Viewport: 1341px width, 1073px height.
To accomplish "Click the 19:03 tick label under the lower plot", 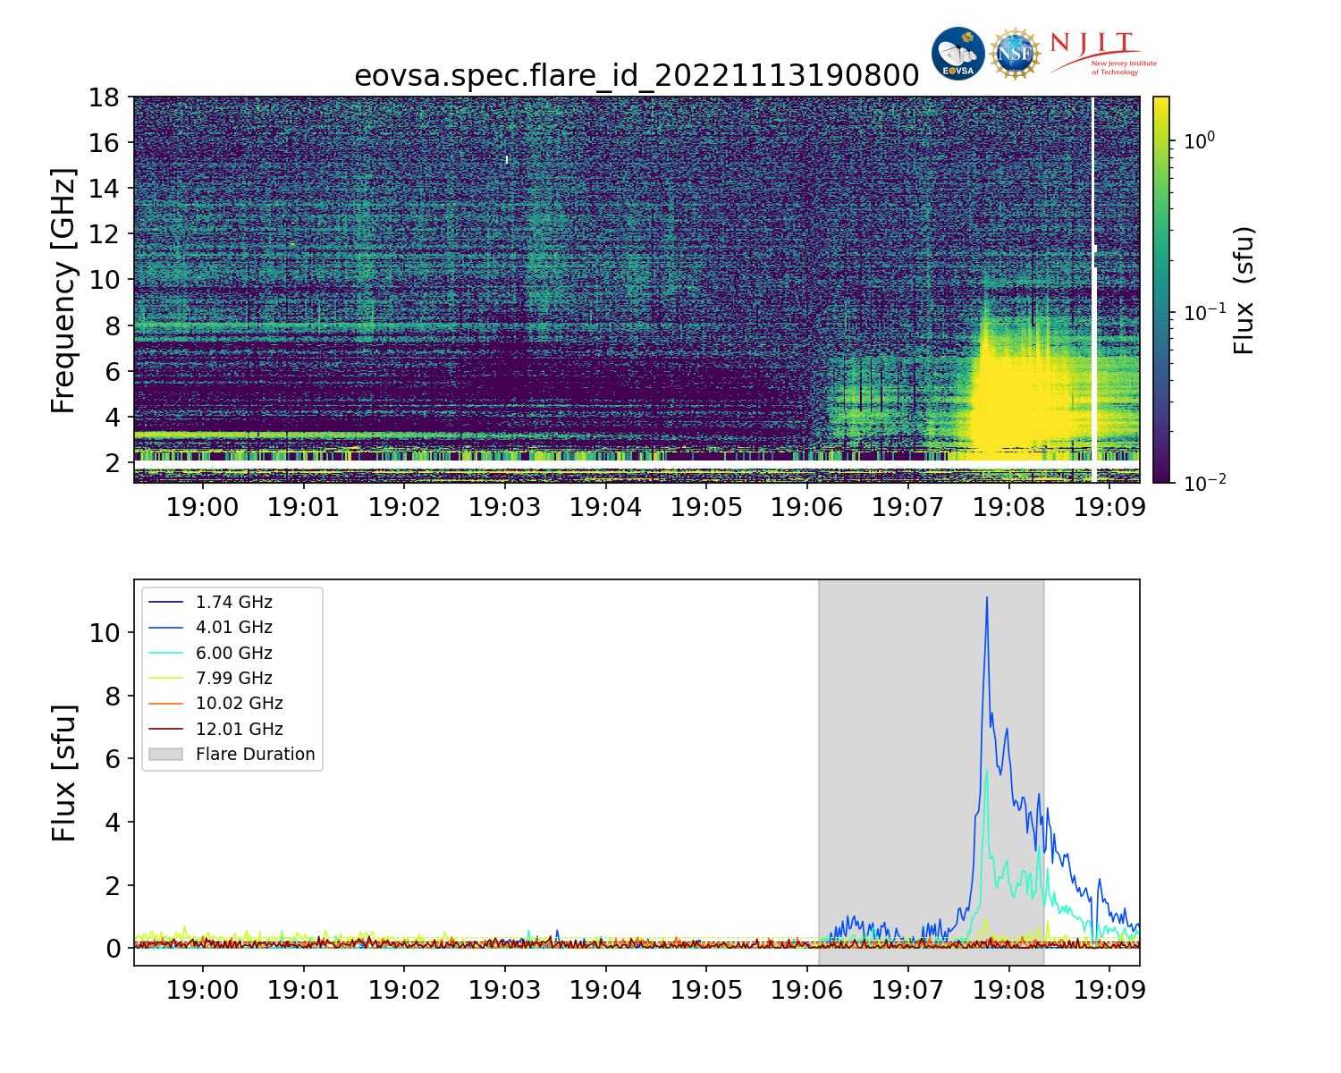I will 505,991.
